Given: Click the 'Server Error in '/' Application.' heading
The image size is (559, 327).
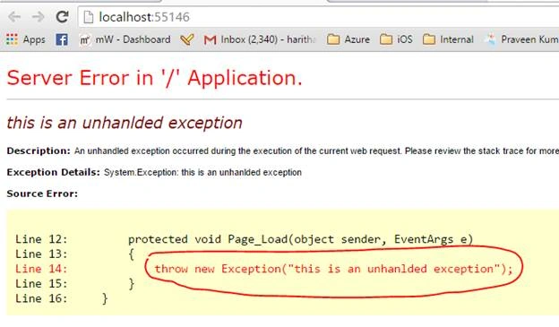Looking at the screenshot, I should [x=154, y=78].
